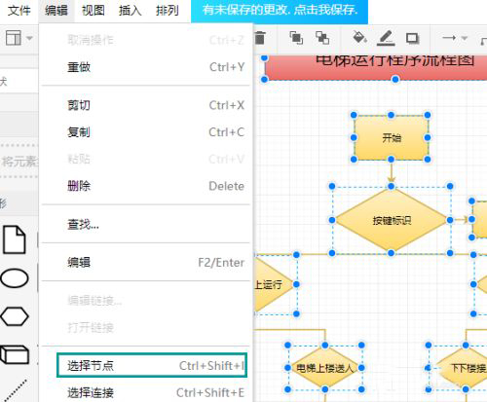Open the 插入 menu
This screenshot has height=402, width=487.
[x=131, y=11]
